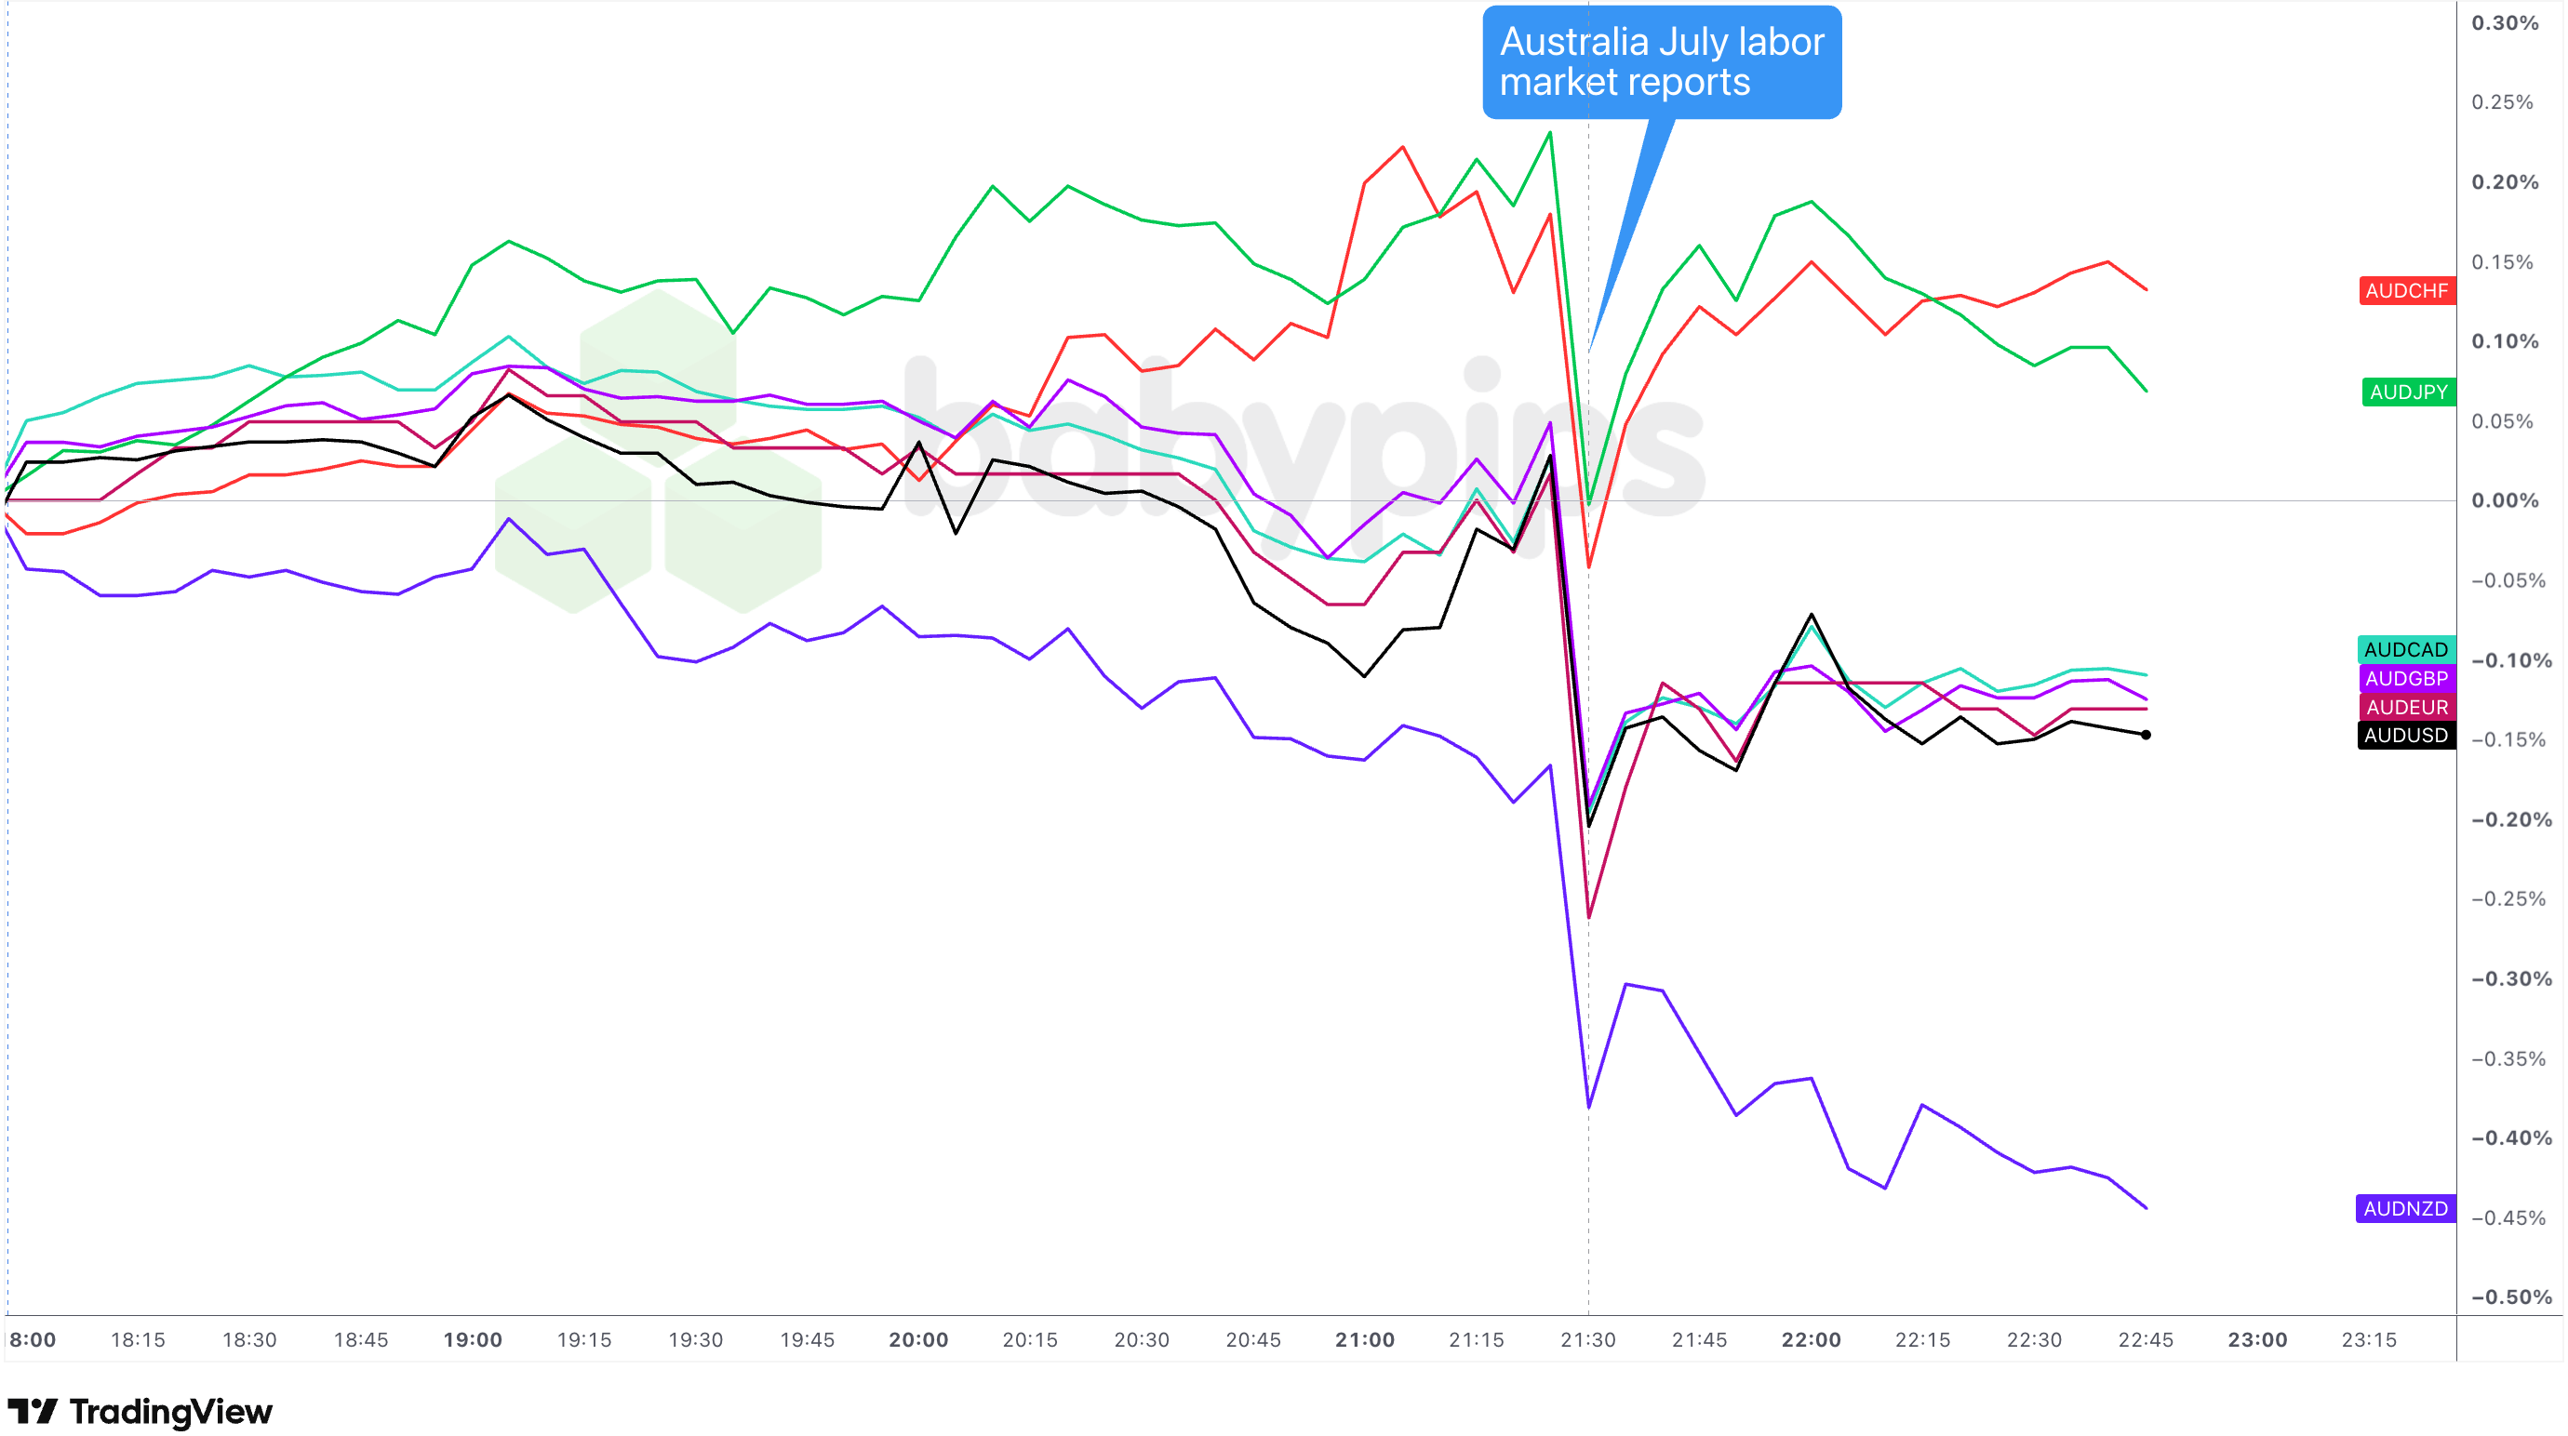Click the AUDUSD last-value dot marker
2568x1436 pixels.
[x=2147, y=736]
